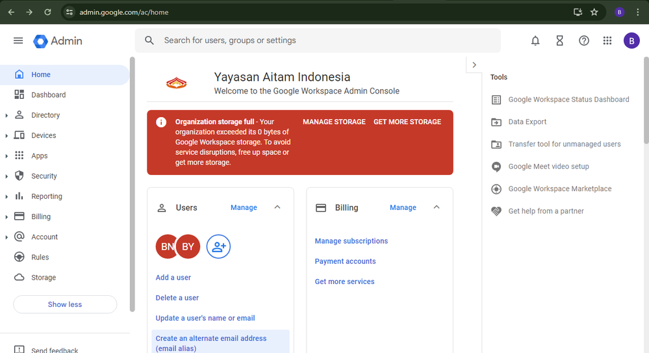Screen dimensions: 649x353
Task: Click the info icon in storage alert
Action: pyautogui.click(x=161, y=122)
